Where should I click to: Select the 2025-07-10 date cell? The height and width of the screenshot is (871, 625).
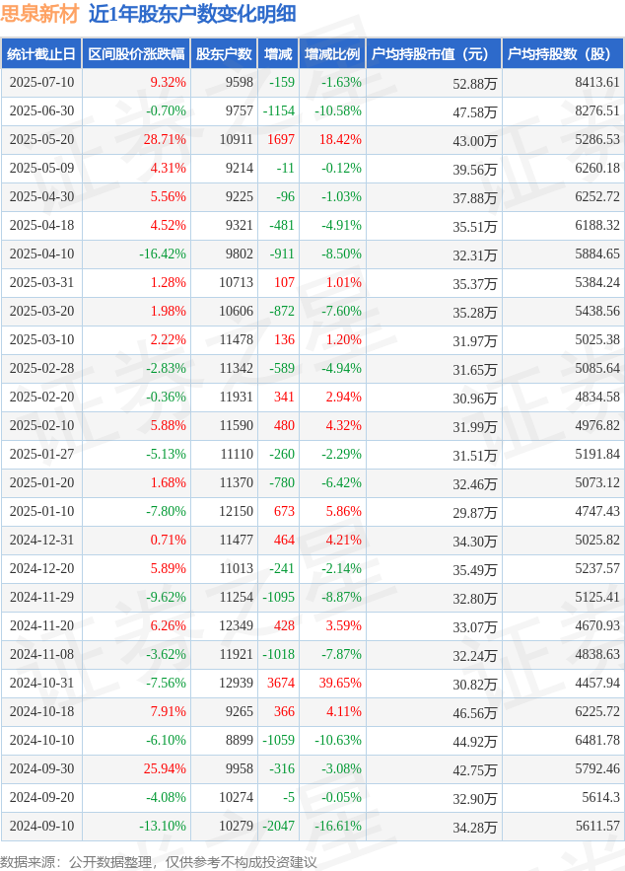tap(41, 82)
